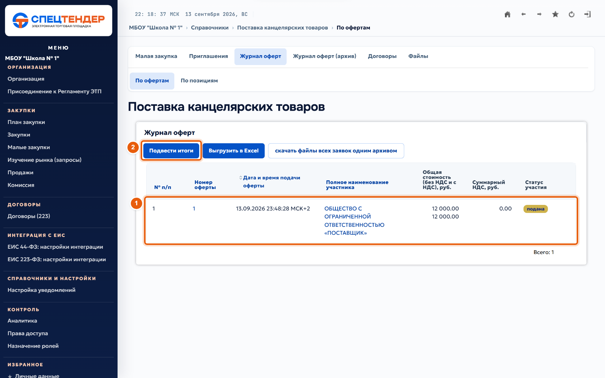Open the Журнал оферт (архив) tab
This screenshot has width=605, height=378.
pos(324,56)
